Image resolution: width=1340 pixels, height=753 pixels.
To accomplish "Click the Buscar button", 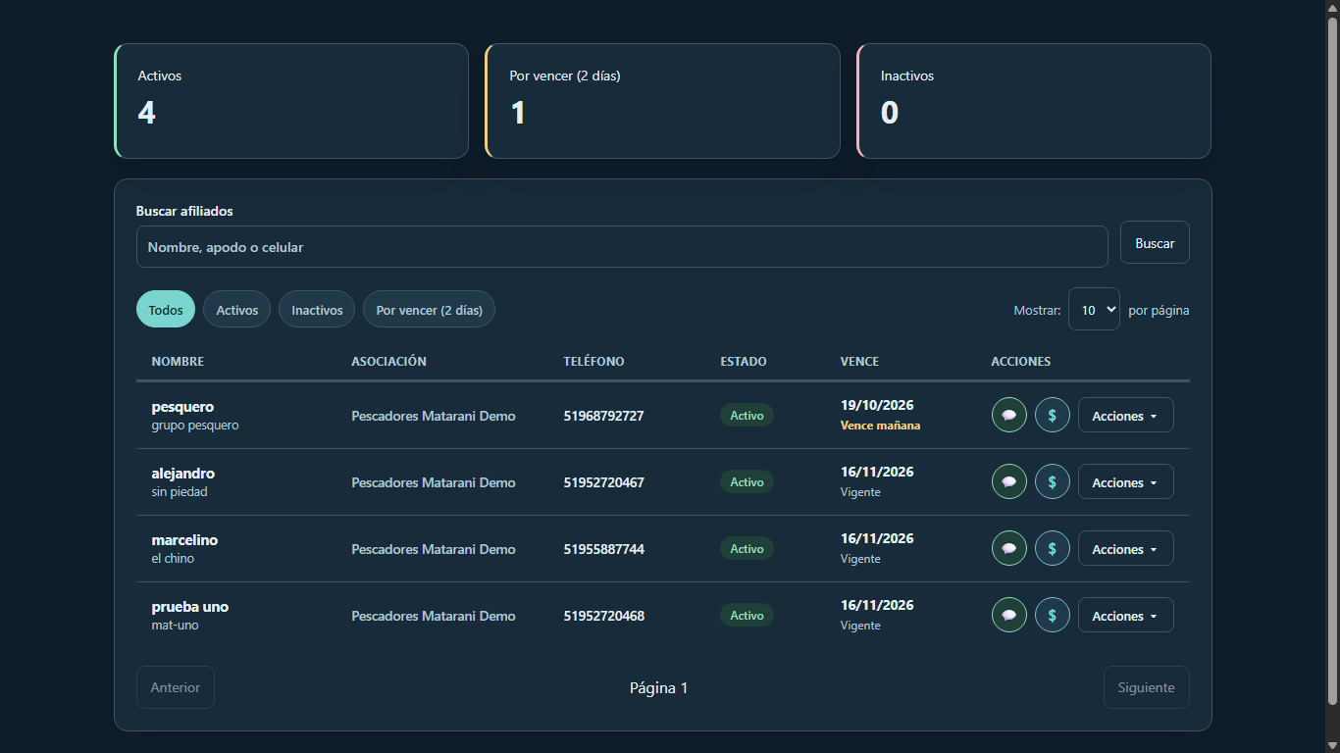I will pos(1155,242).
